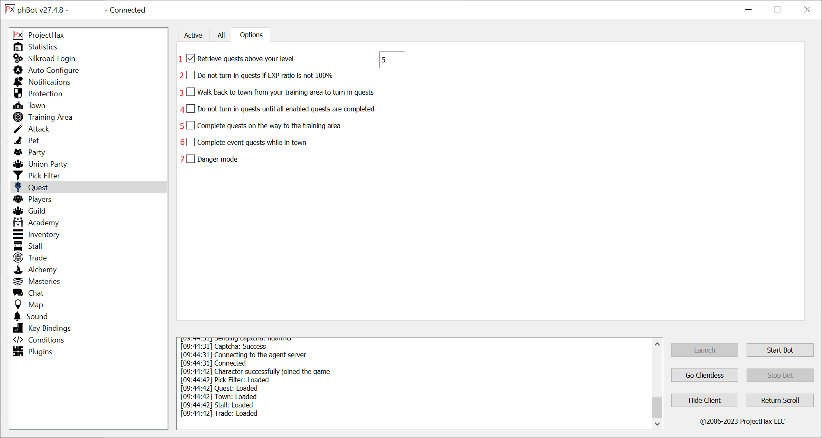
Task: Click the Plugins QR-style icon
Action: pyautogui.click(x=18, y=351)
